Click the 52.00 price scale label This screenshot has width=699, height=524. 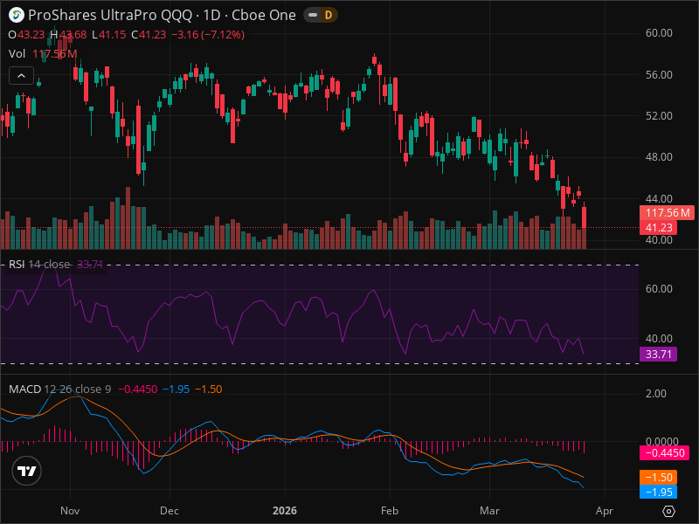tap(659, 116)
